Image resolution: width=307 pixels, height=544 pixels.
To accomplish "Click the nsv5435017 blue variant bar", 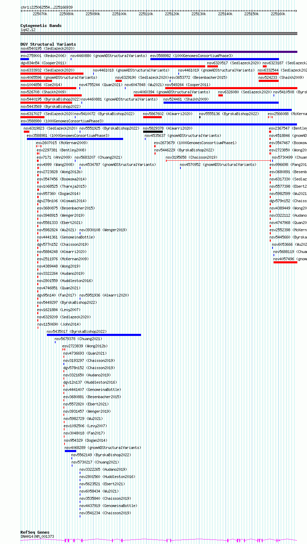I will click(94, 335).
